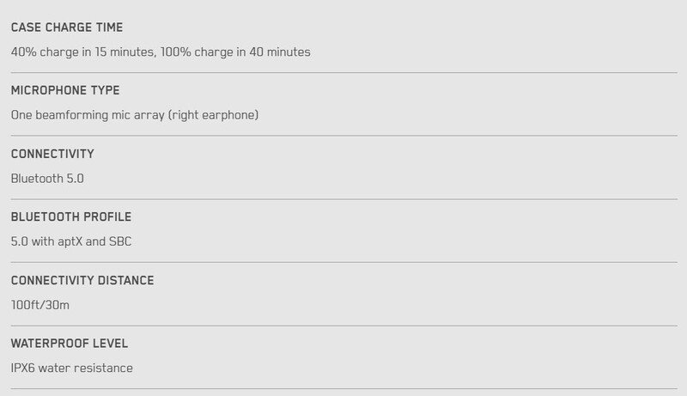Viewport: 687px width, 396px height.
Task: Select the One beamforming mic array text
Action: (x=88, y=115)
